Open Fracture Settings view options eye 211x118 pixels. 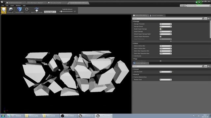tap(209, 66)
